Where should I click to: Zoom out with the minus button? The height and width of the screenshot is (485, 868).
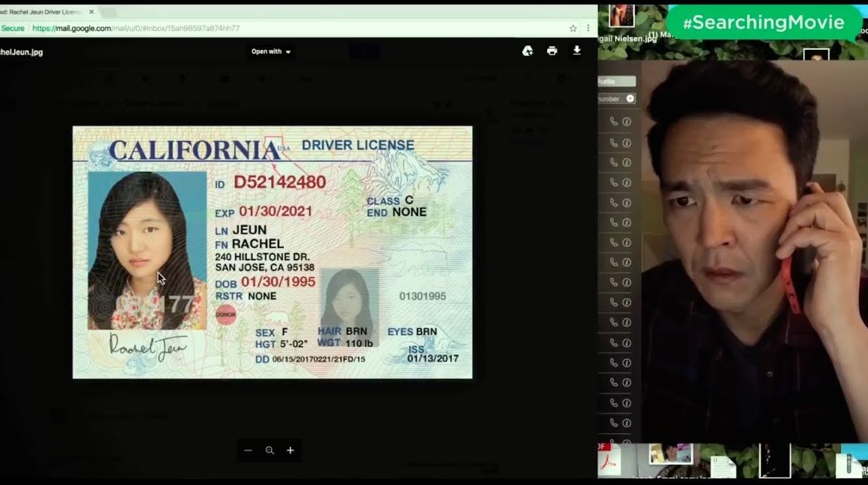click(248, 450)
